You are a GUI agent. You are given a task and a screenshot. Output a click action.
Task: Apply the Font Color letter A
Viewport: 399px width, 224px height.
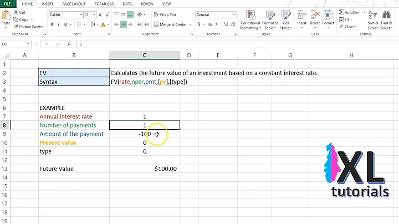click(103, 24)
